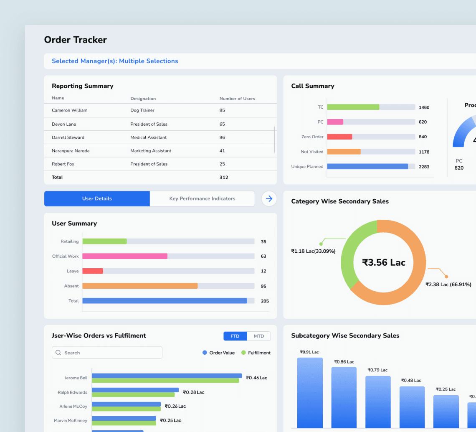Click the ₹2.38 Lac (66.91%) label
476x432 pixels.
448,285
